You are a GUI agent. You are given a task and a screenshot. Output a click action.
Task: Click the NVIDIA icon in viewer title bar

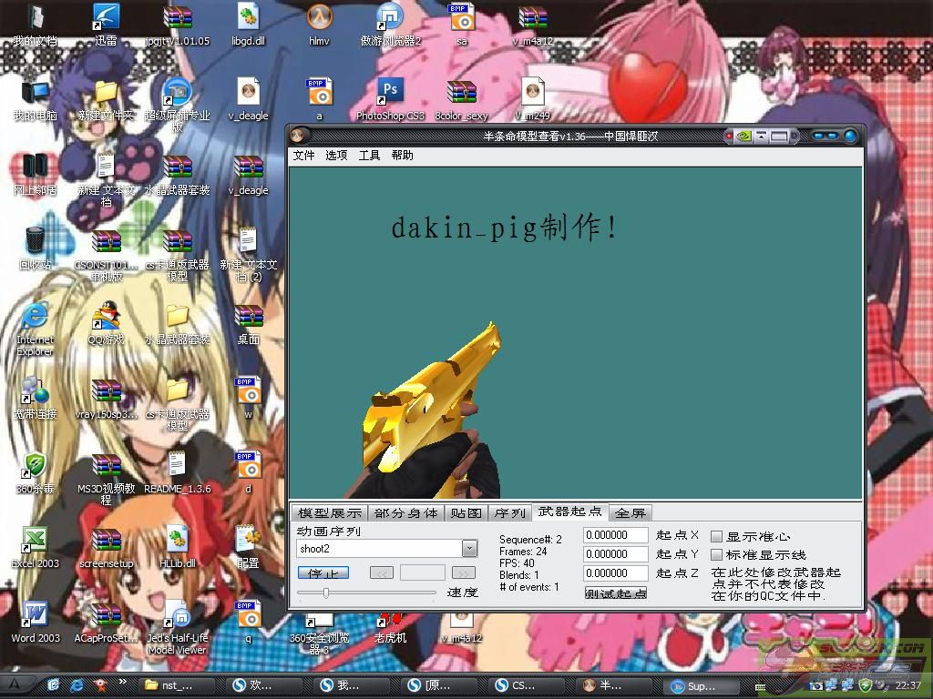(743, 137)
